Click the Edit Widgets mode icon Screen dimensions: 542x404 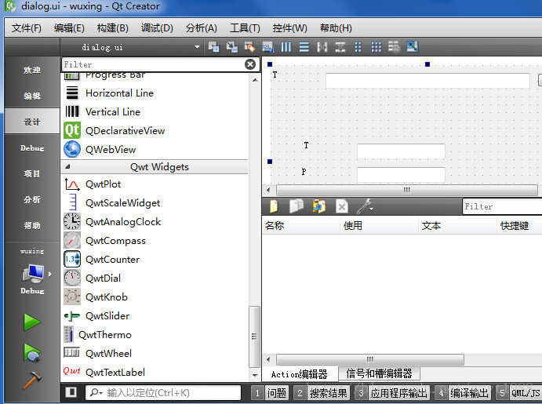point(213,46)
